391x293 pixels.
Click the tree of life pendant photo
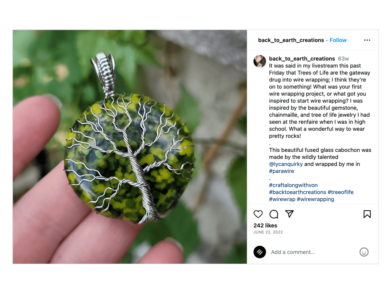130,147
